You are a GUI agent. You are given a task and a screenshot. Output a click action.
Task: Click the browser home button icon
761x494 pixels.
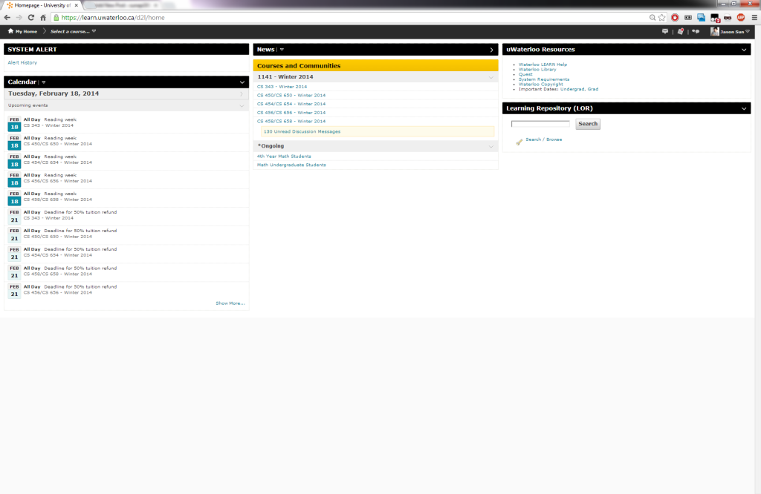tap(43, 17)
